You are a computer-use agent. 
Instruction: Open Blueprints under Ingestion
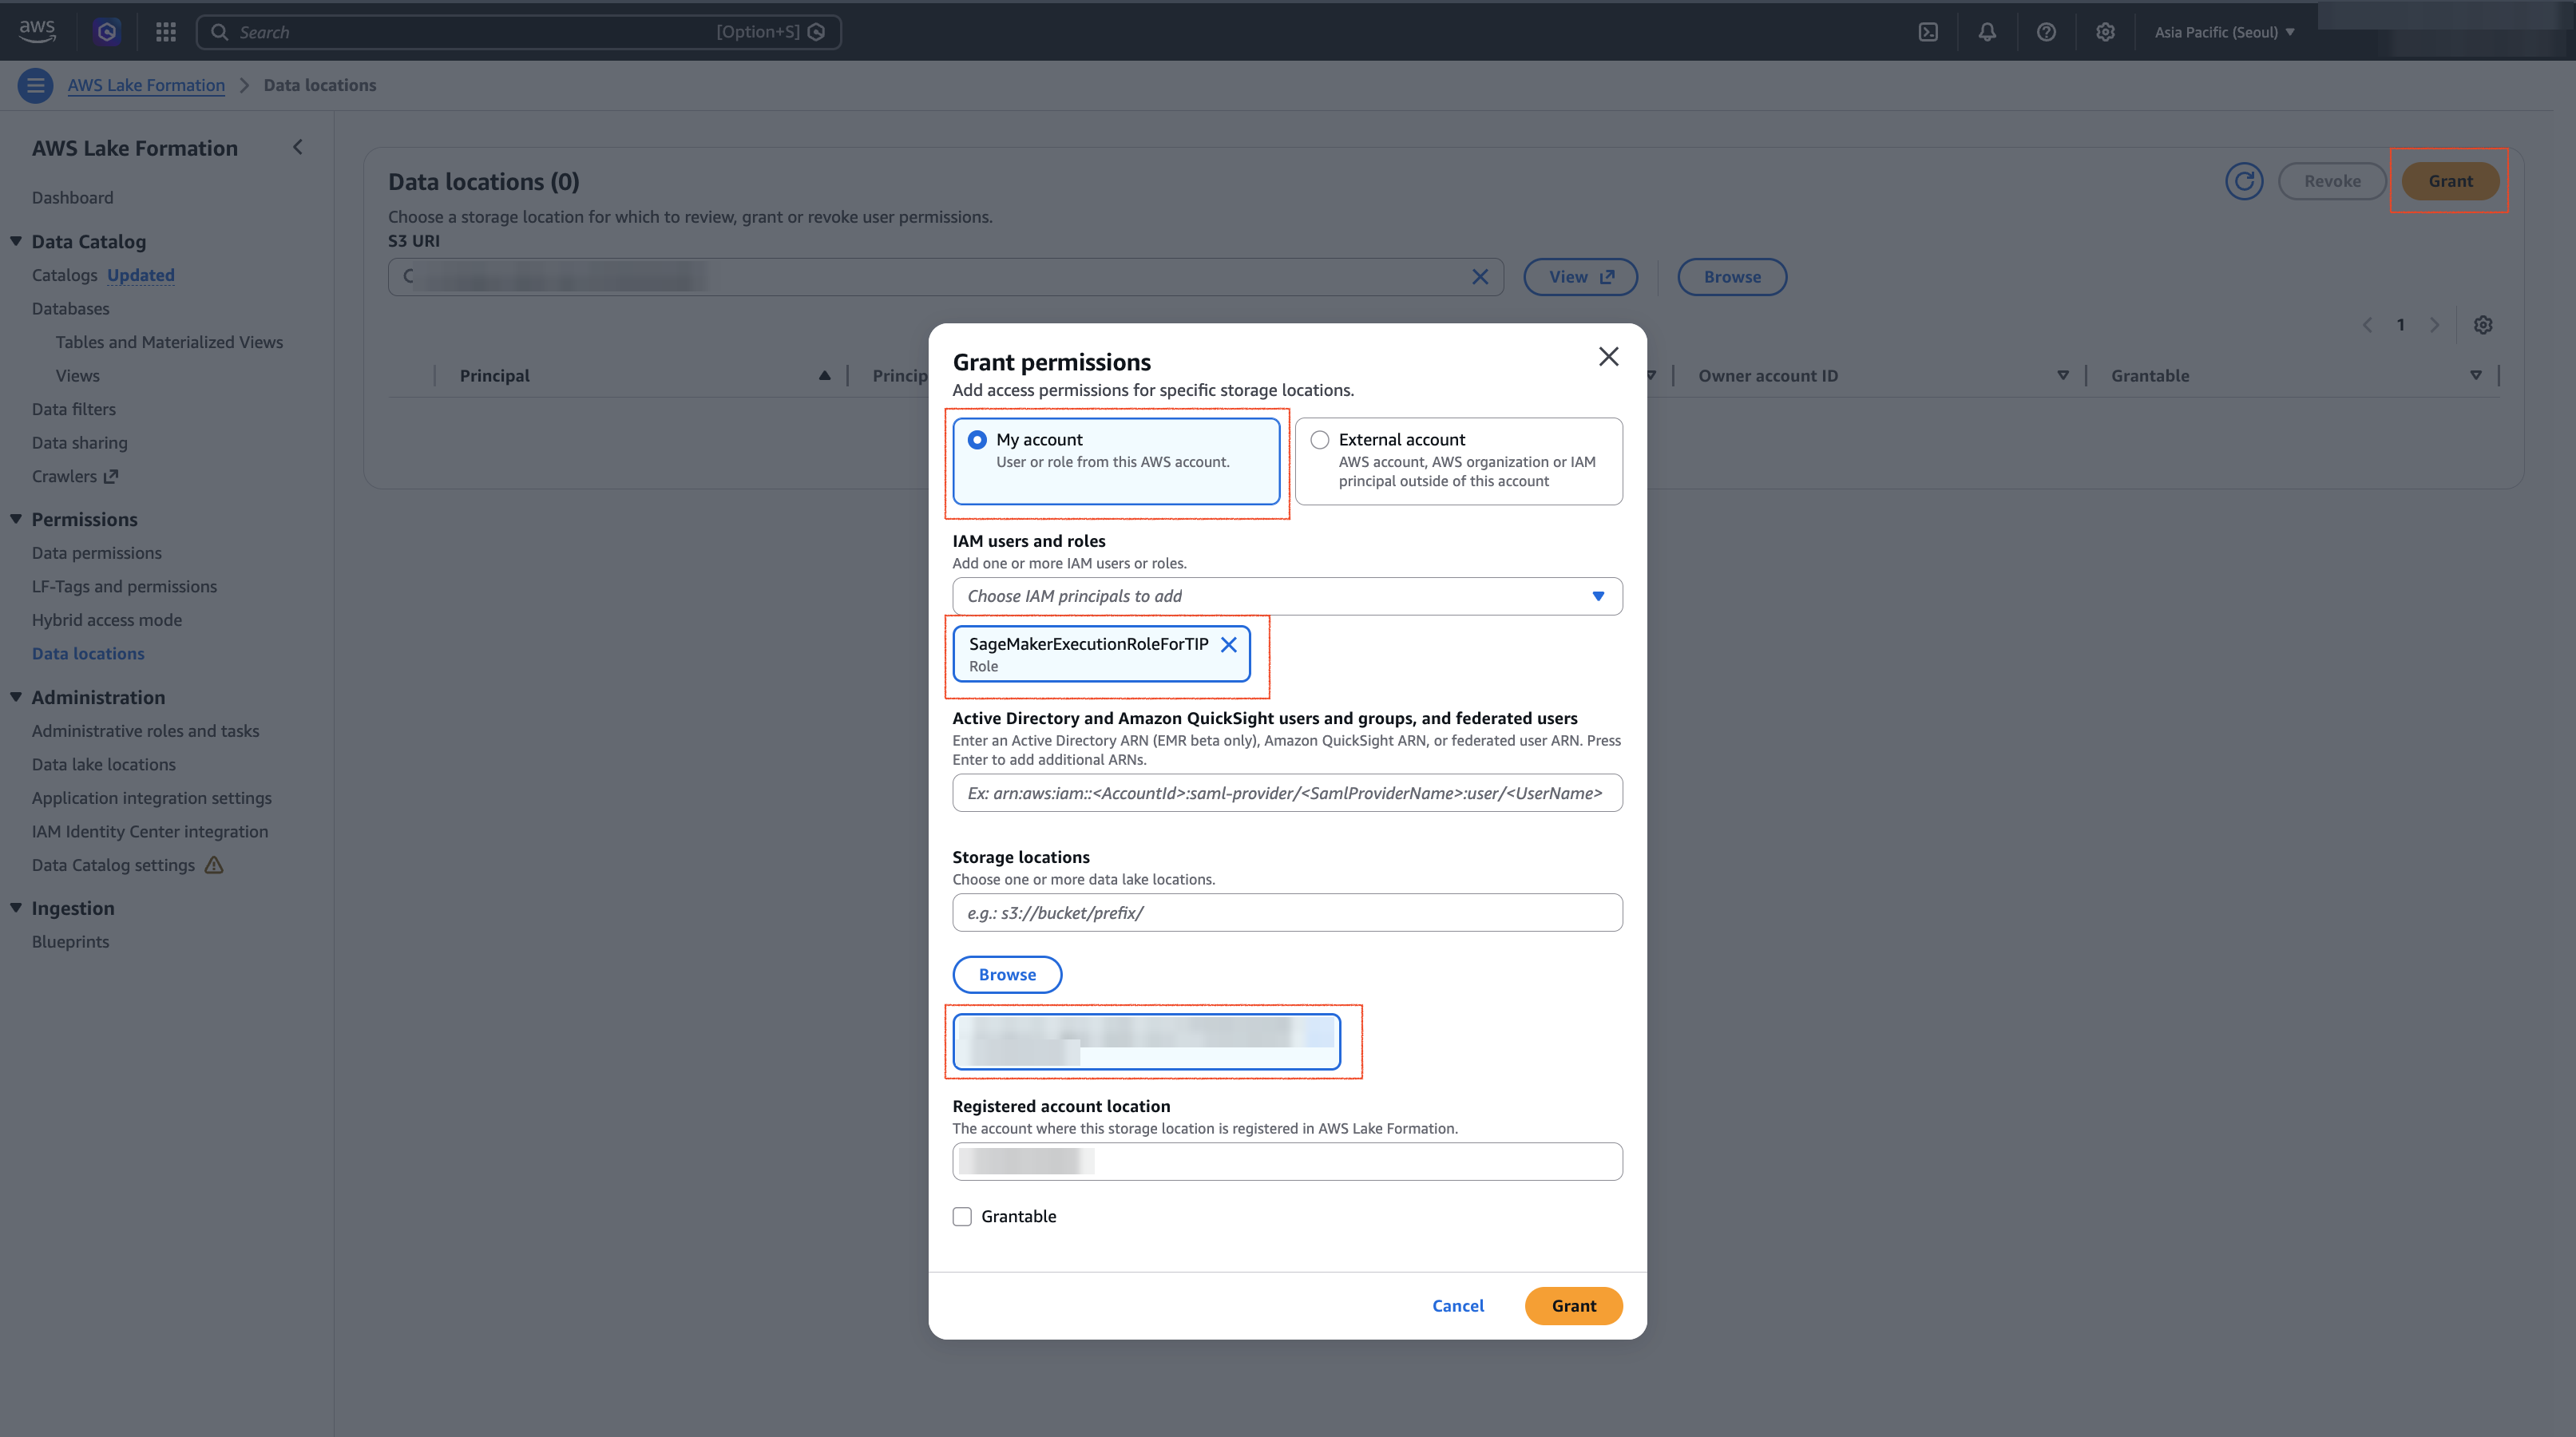[x=70, y=942]
